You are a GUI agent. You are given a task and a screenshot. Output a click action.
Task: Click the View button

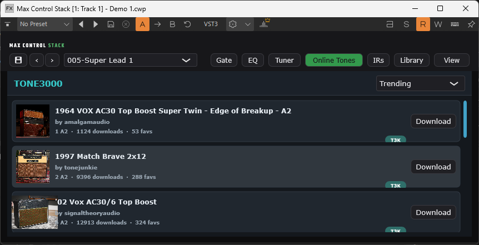pos(452,60)
